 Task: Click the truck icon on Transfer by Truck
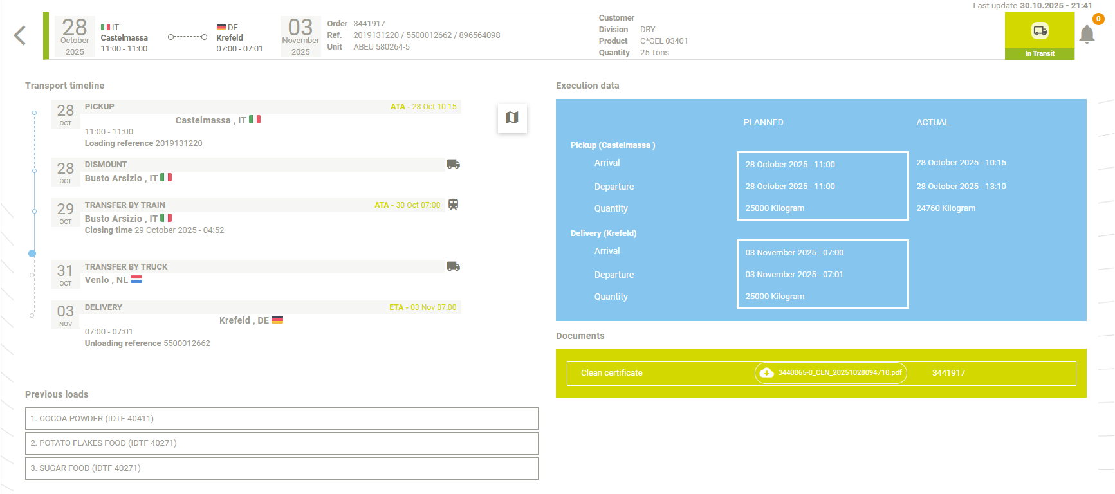coord(453,266)
